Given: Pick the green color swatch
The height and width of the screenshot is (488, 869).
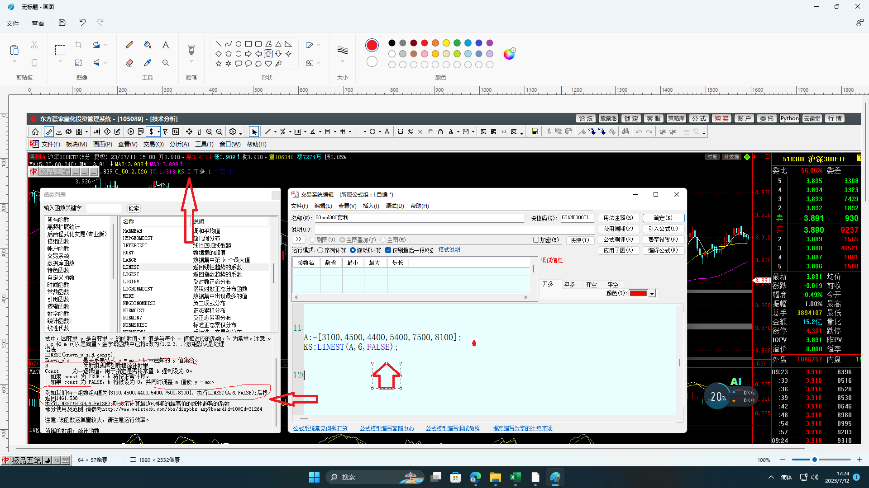Looking at the screenshot, I should coord(457,43).
